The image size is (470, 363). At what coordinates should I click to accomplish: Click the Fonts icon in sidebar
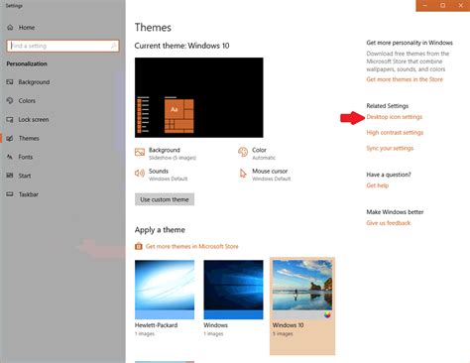pyautogui.click(x=10, y=157)
